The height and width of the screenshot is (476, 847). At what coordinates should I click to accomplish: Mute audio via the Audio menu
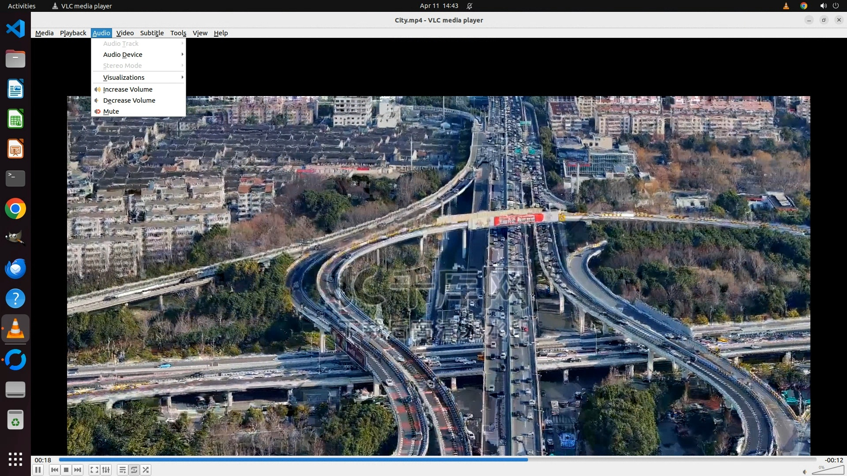point(111,112)
